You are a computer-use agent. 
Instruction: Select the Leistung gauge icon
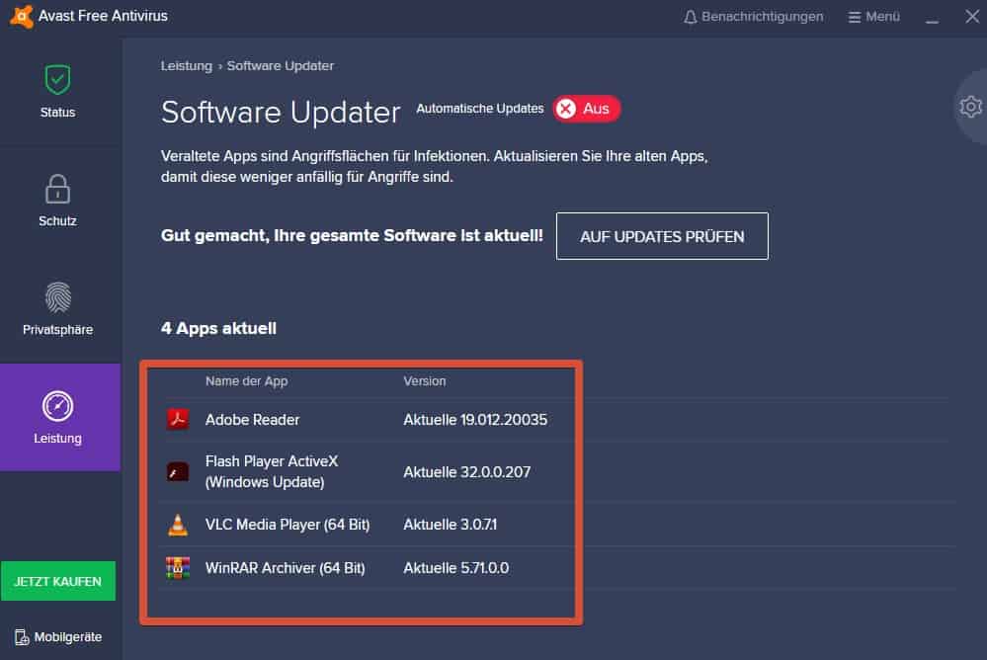pyautogui.click(x=57, y=406)
